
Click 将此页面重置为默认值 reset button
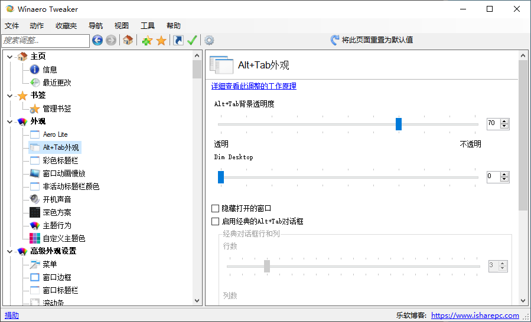click(x=372, y=40)
